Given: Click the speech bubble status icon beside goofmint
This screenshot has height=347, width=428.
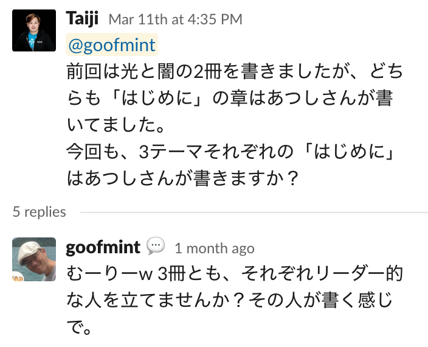Looking at the screenshot, I should [x=156, y=247].
